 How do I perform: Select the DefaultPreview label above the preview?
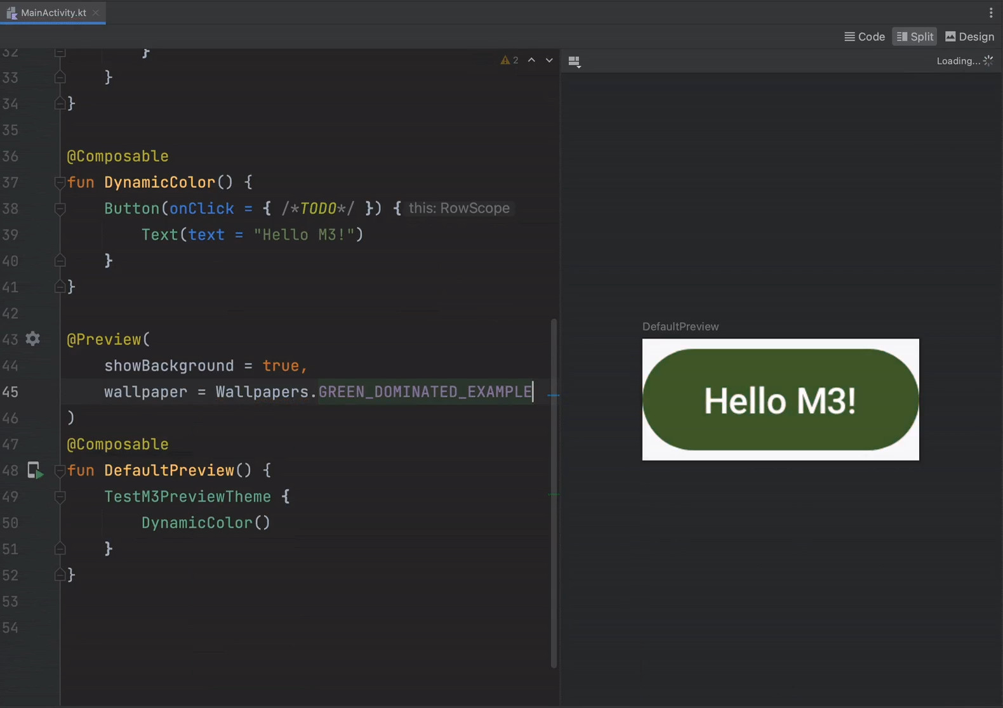pyautogui.click(x=681, y=327)
